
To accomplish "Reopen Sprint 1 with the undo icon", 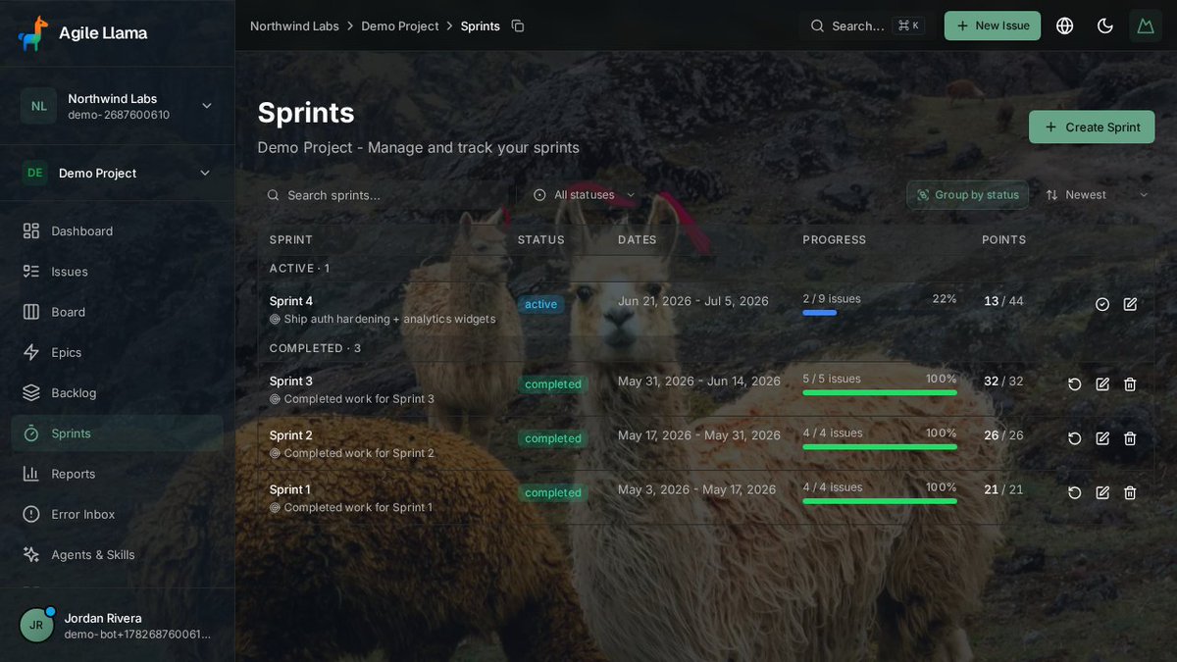I will pos(1075,492).
